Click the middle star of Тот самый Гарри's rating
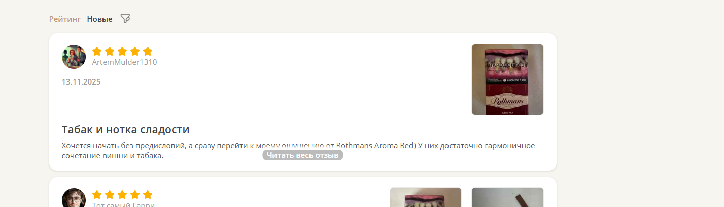This screenshot has width=724, height=207. [x=122, y=195]
